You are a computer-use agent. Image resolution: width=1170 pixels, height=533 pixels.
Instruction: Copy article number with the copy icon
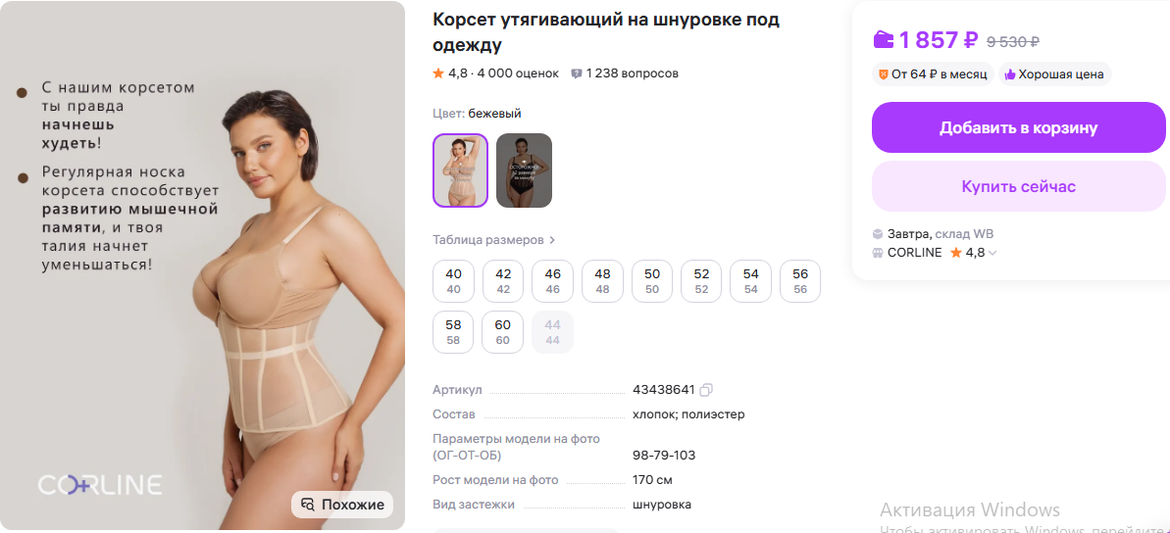707,390
